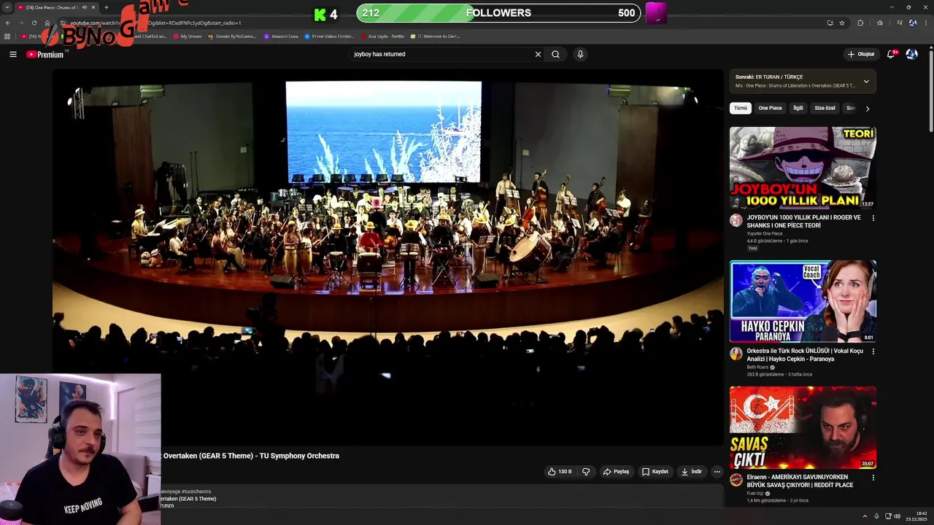Open the YouTube account avatar menu
Viewport: 934px width, 525px height.
tap(911, 54)
